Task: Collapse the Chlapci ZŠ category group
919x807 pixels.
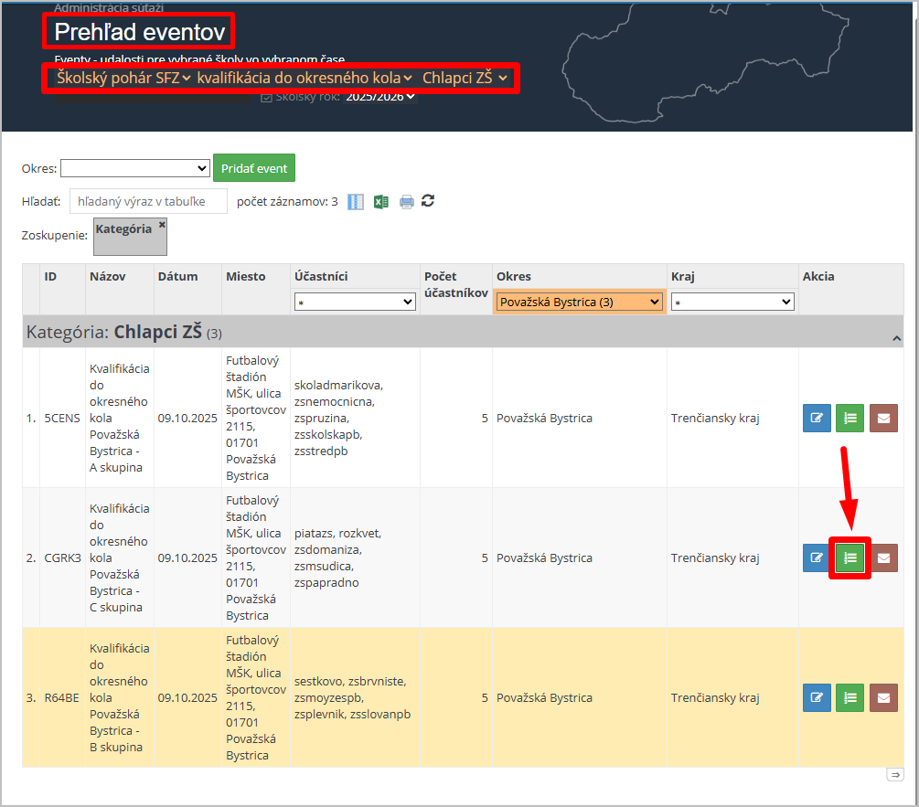Action: 897,338
